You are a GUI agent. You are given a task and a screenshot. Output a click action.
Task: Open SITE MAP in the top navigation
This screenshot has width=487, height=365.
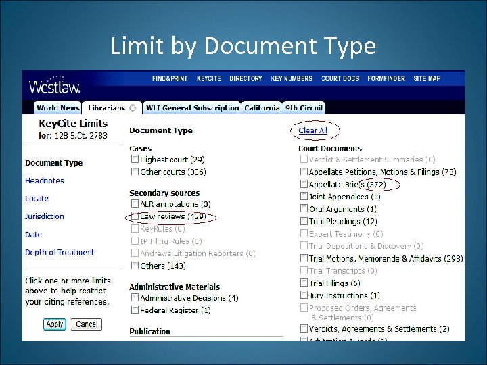[427, 78]
